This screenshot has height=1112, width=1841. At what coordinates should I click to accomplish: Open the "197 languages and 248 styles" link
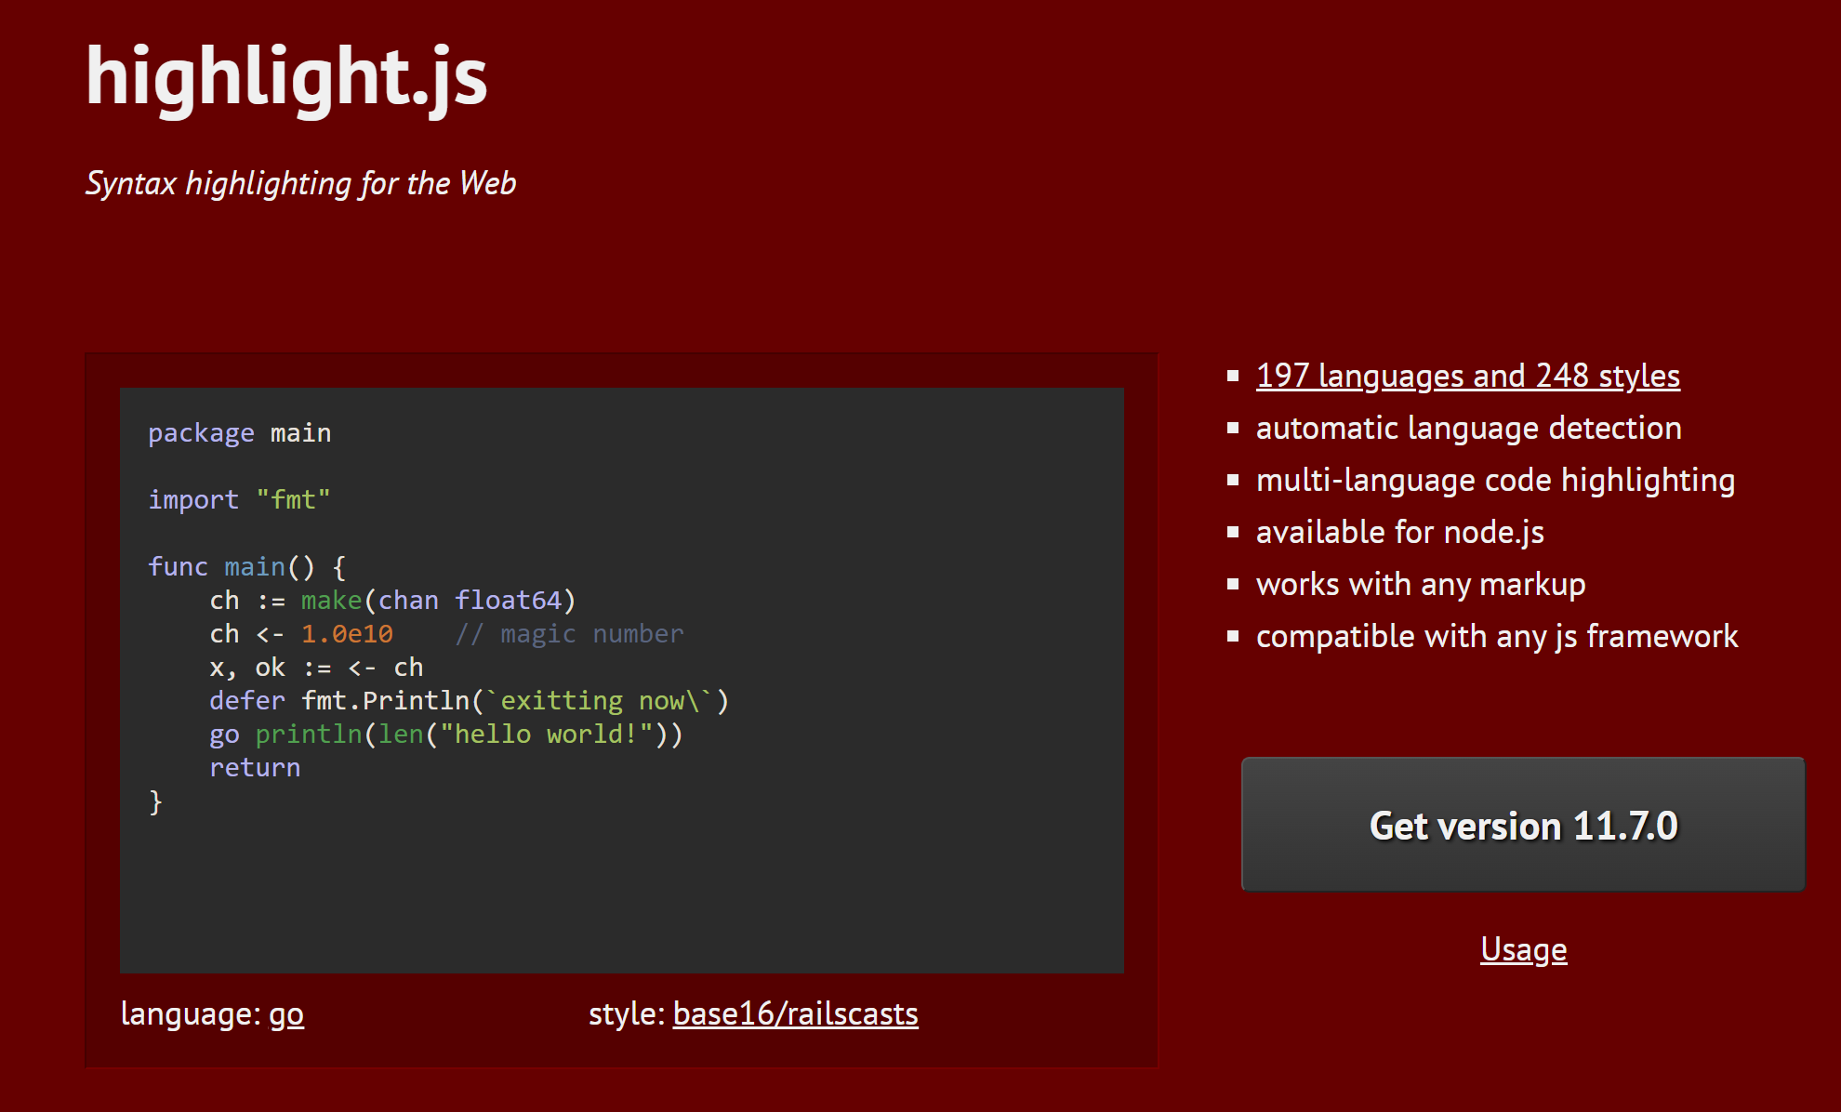click(x=1467, y=376)
